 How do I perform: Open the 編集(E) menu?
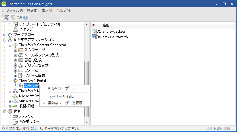pos(32,11)
